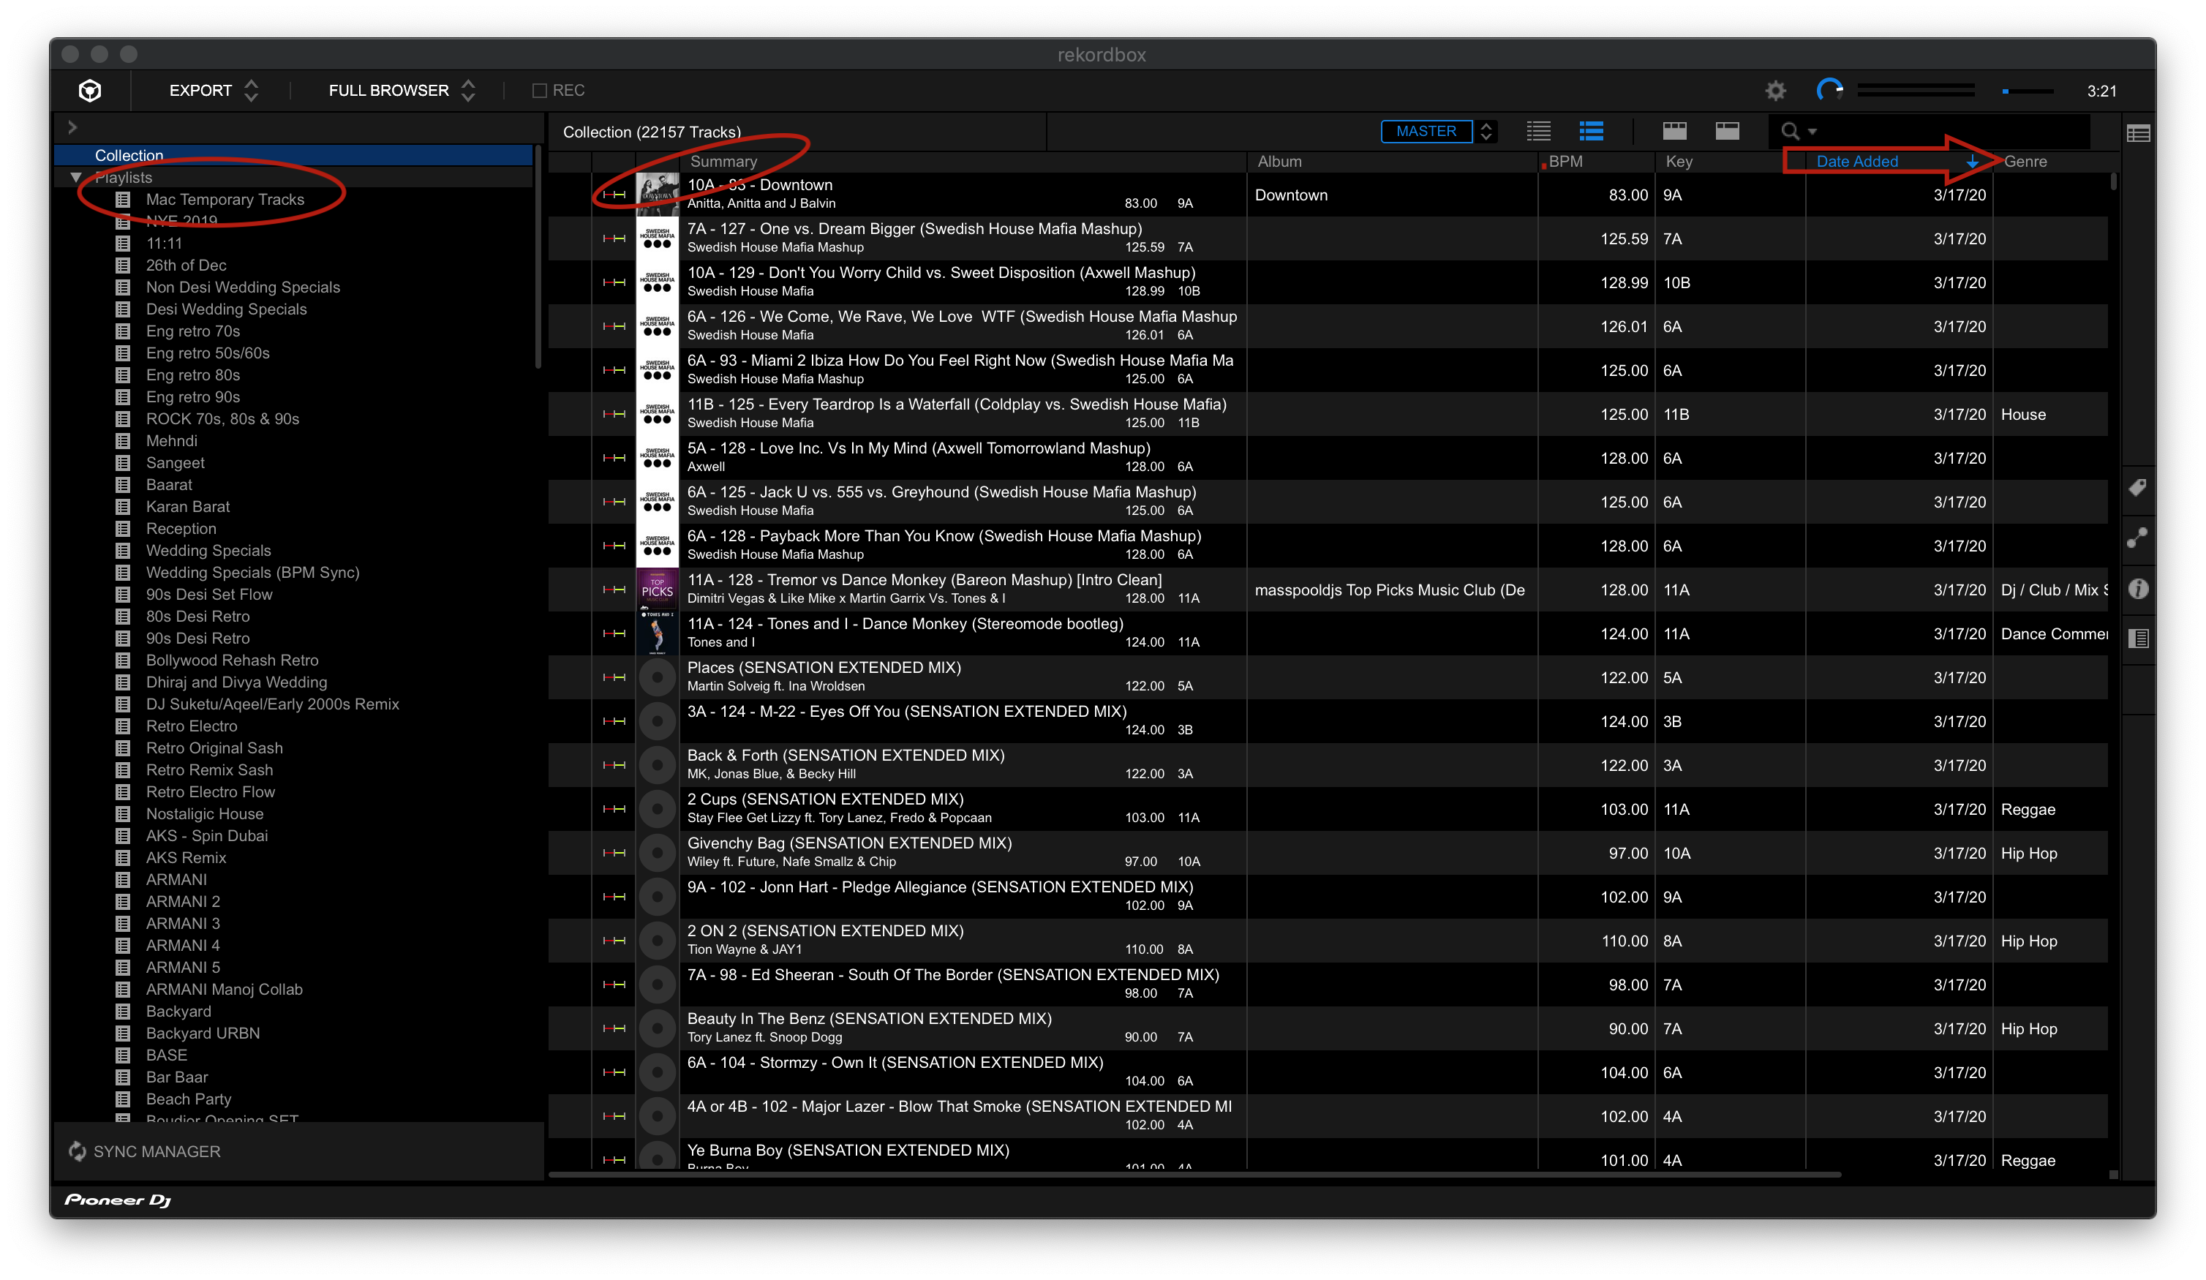Enable the REC checkbox
2206x1280 pixels.
point(539,90)
